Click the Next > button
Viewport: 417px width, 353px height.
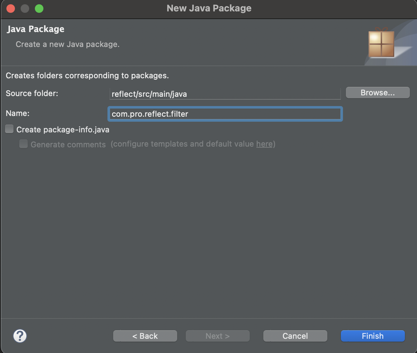tap(217, 336)
